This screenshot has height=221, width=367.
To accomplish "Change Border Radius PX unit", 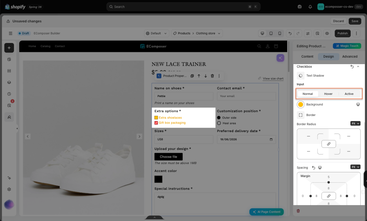I will tap(355, 124).
